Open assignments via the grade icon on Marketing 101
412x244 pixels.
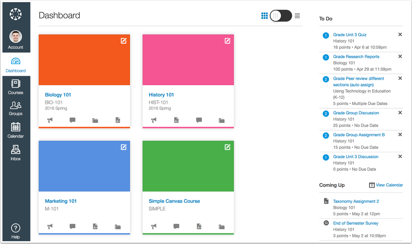pos(96,227)
